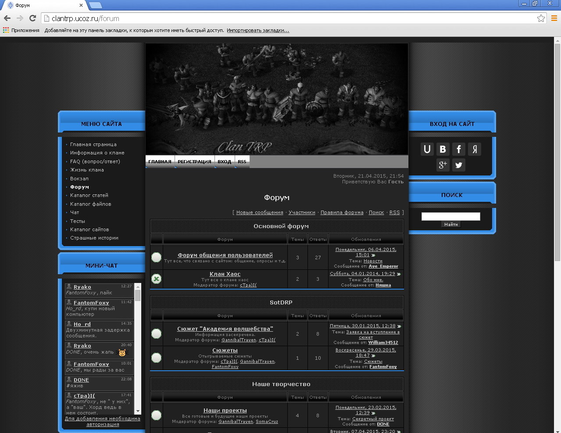
Task: Open the Форум общения пользователей forum link
Action: (x=225, y=255)
